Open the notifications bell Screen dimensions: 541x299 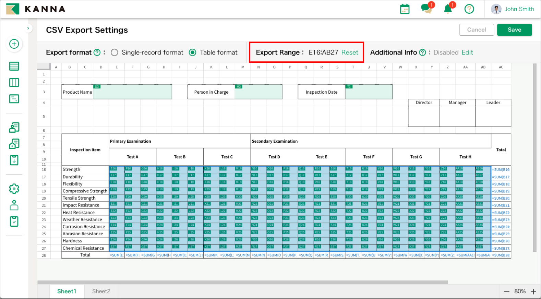click(x=448, y=9)
